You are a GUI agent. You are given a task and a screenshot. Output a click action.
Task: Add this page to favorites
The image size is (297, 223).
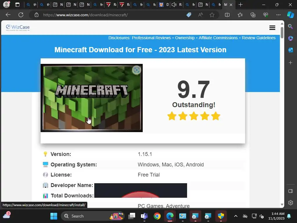tap(212, 15)
